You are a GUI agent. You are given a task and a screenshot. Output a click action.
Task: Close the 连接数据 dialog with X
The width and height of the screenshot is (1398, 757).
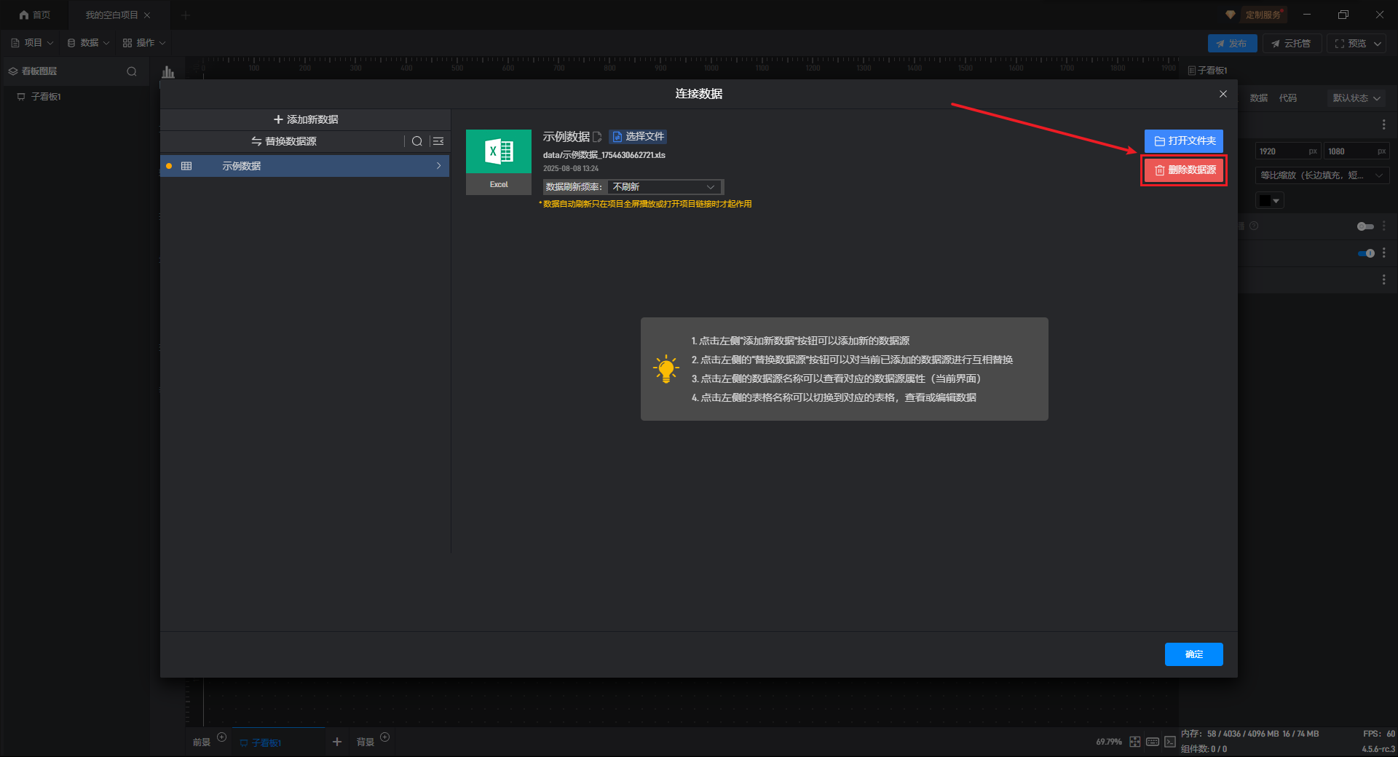coord(1223,94)
